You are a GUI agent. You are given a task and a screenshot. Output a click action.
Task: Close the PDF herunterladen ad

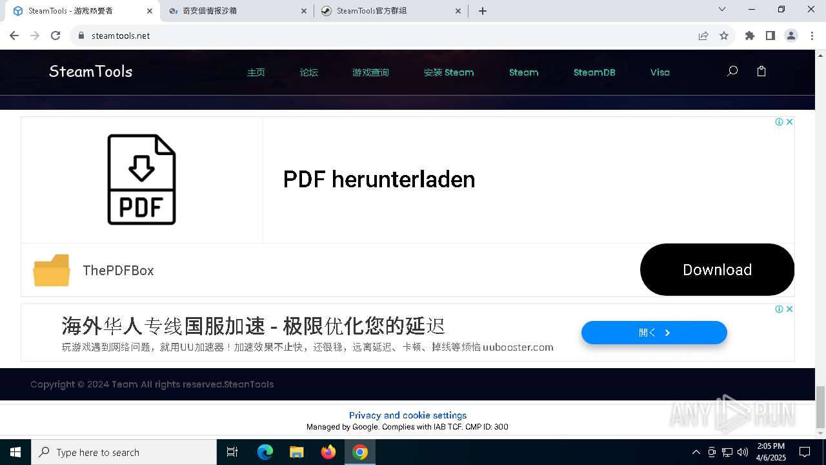click(x=789, y=121)
